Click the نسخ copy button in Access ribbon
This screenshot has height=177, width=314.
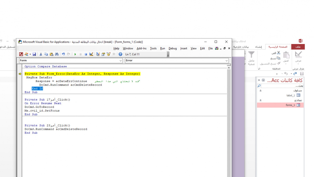coord(275,58)
